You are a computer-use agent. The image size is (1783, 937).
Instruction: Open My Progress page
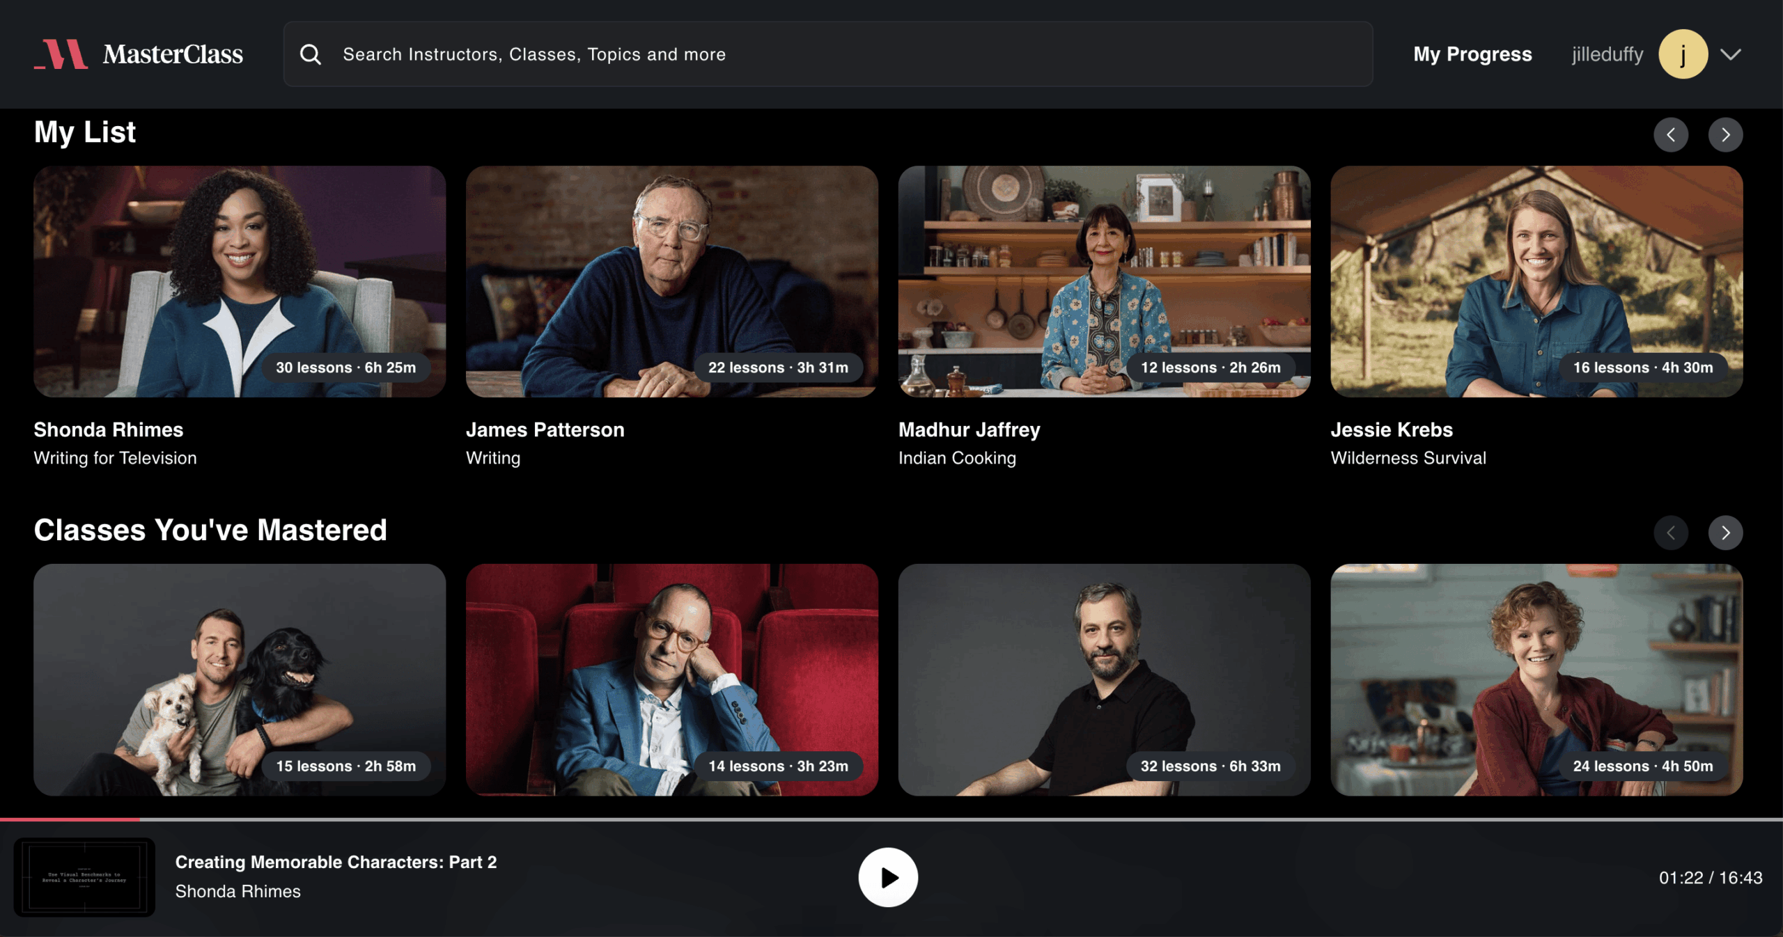tap(1472, 54)
